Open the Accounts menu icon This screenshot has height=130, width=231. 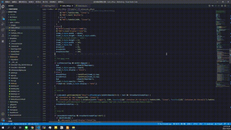pyautogui.click(x=3, y=114)
